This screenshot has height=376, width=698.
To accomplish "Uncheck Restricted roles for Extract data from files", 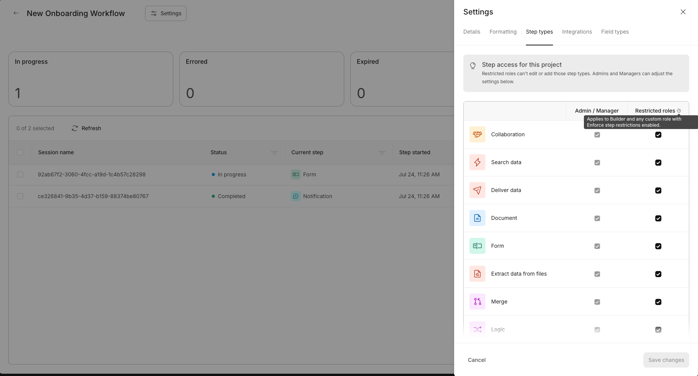I will tap(658, 274).
